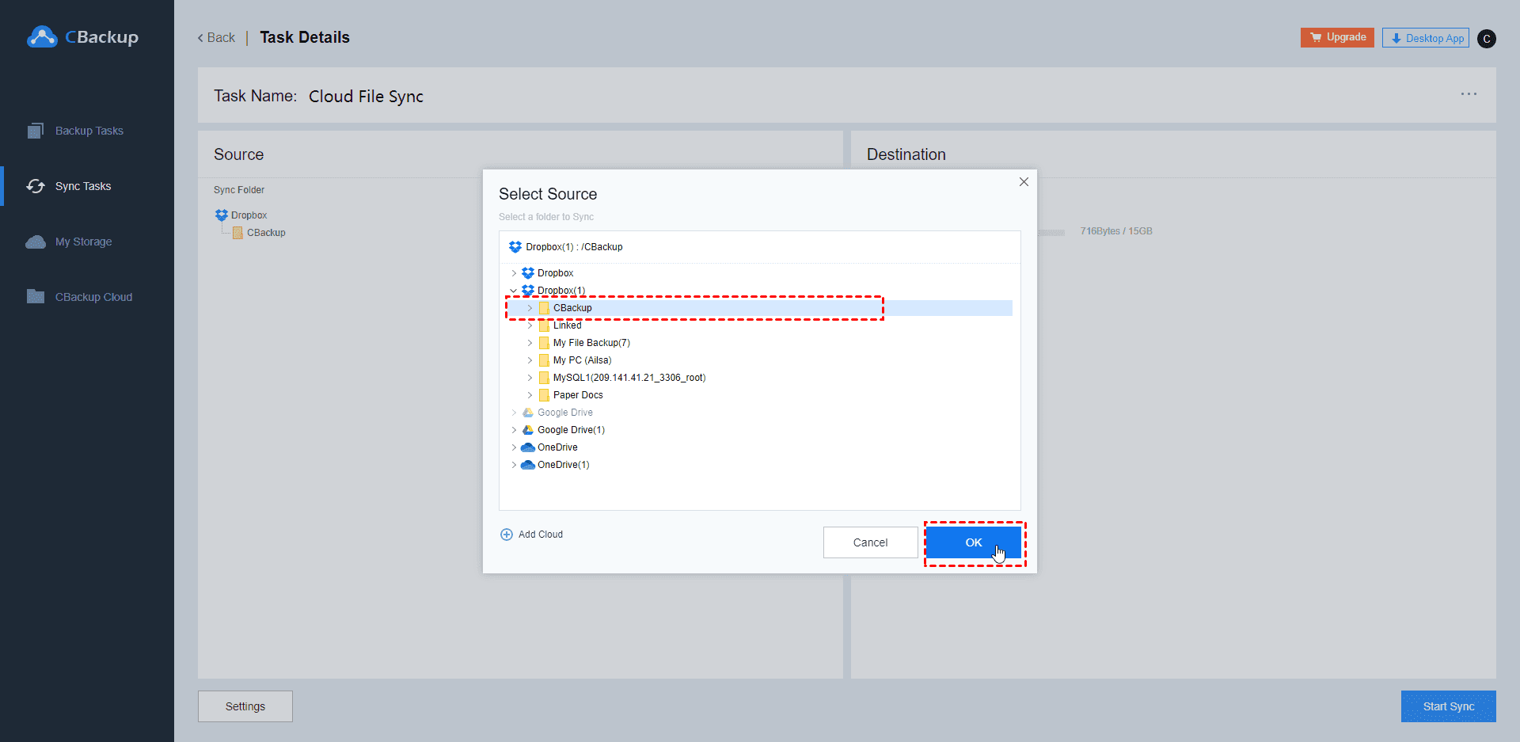Click the Backup Tasks sidebar icon
The image size is (1520, 742).
tap(36, 131)
